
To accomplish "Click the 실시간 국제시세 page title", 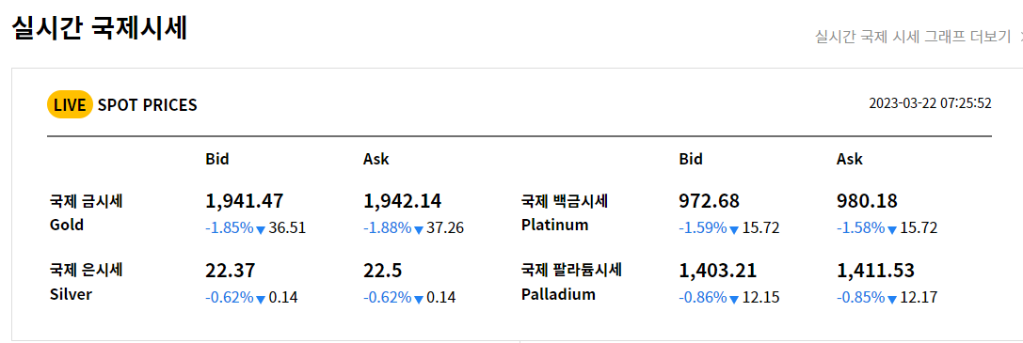I will (100, 29).
